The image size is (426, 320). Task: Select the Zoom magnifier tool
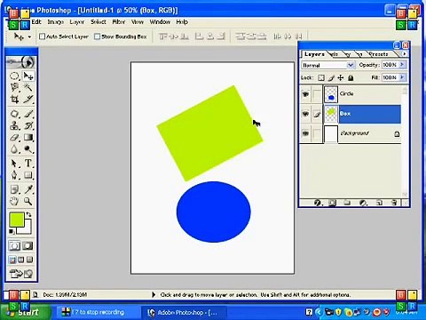point(28,201)
